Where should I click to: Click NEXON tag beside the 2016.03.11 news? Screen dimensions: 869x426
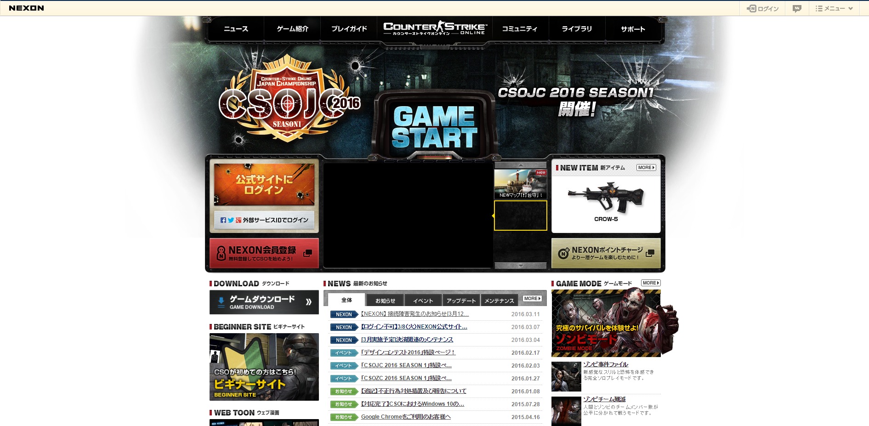click(344, 314)
